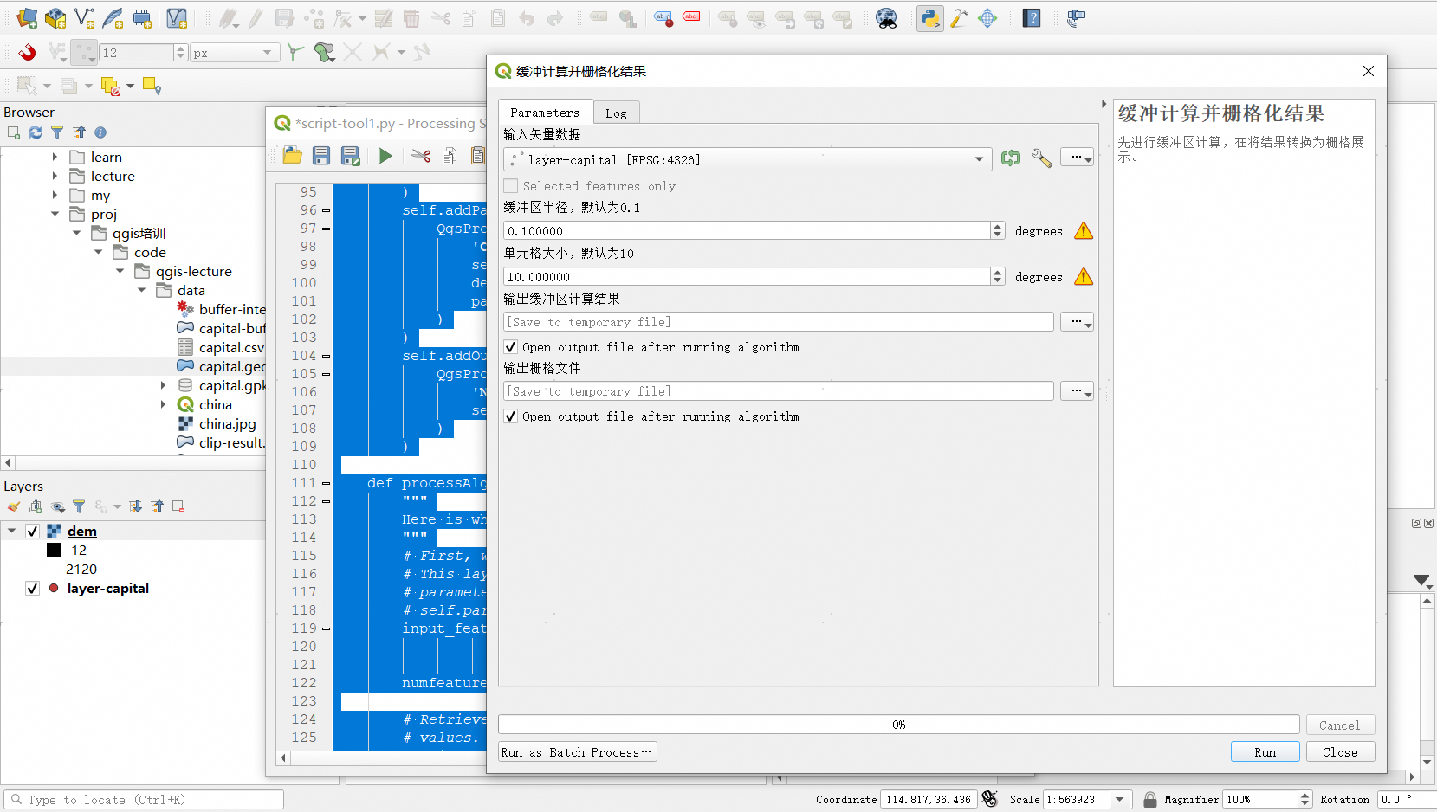The width and height of the screenshot is (1437, 812).
Task: Open advanced options wrench icon for input layer
Action: pos(1041,158)
